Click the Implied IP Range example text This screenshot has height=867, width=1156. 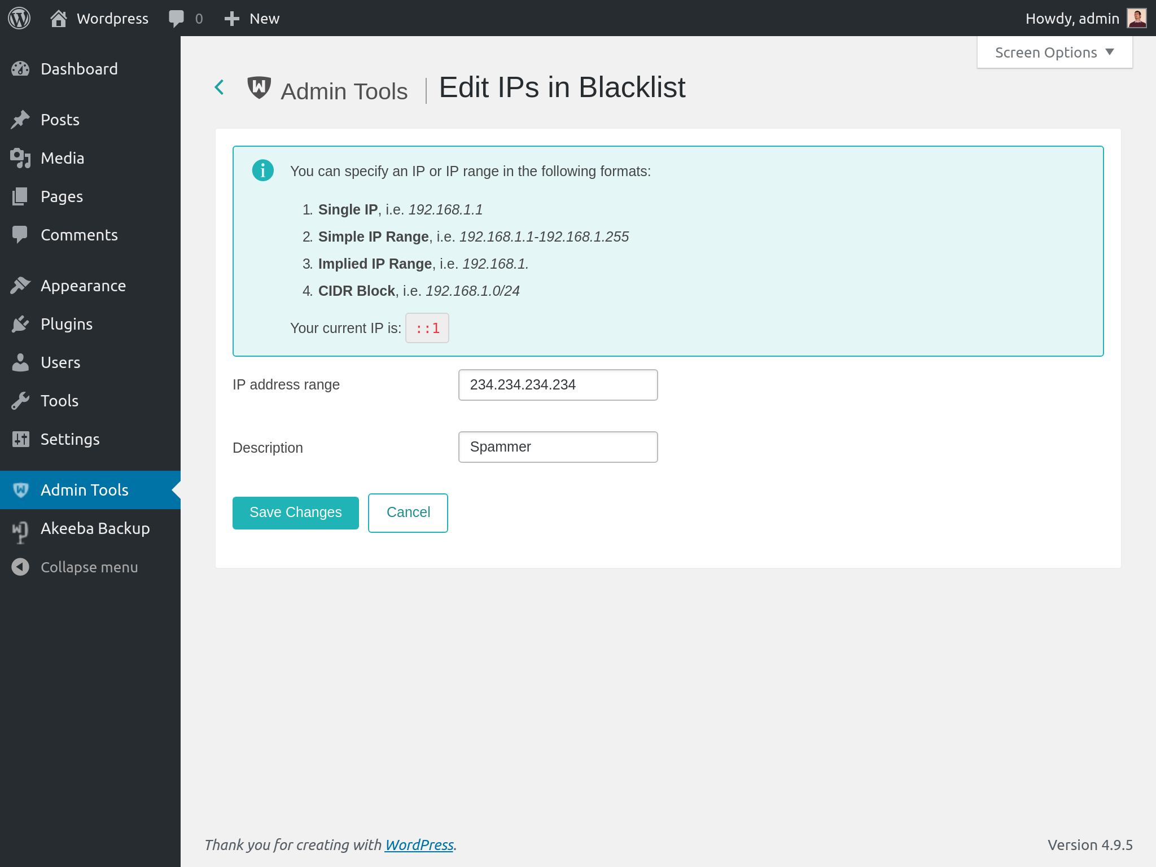tap(496, 264)
